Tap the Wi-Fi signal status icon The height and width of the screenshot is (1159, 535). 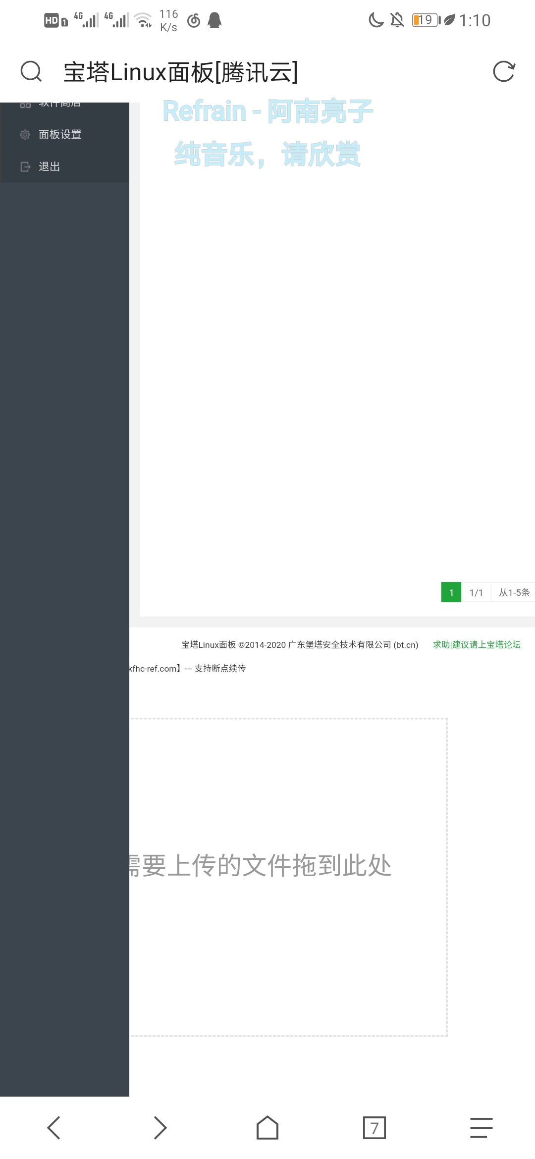[144, 20]
